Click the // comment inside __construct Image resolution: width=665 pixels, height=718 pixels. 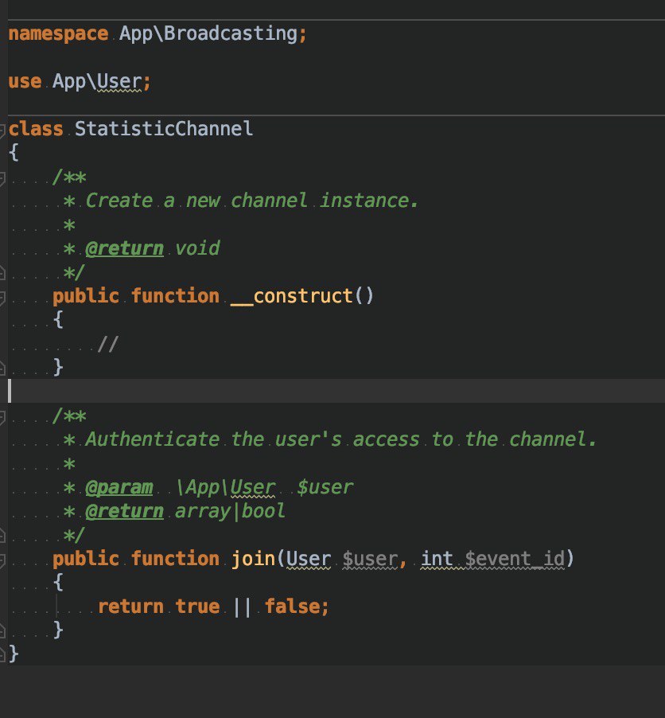tap(108, 344)
